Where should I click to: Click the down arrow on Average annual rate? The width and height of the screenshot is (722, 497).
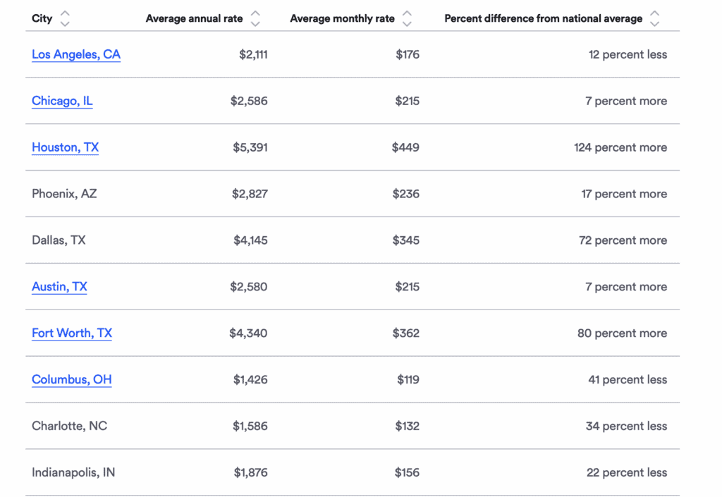[256, 23]
